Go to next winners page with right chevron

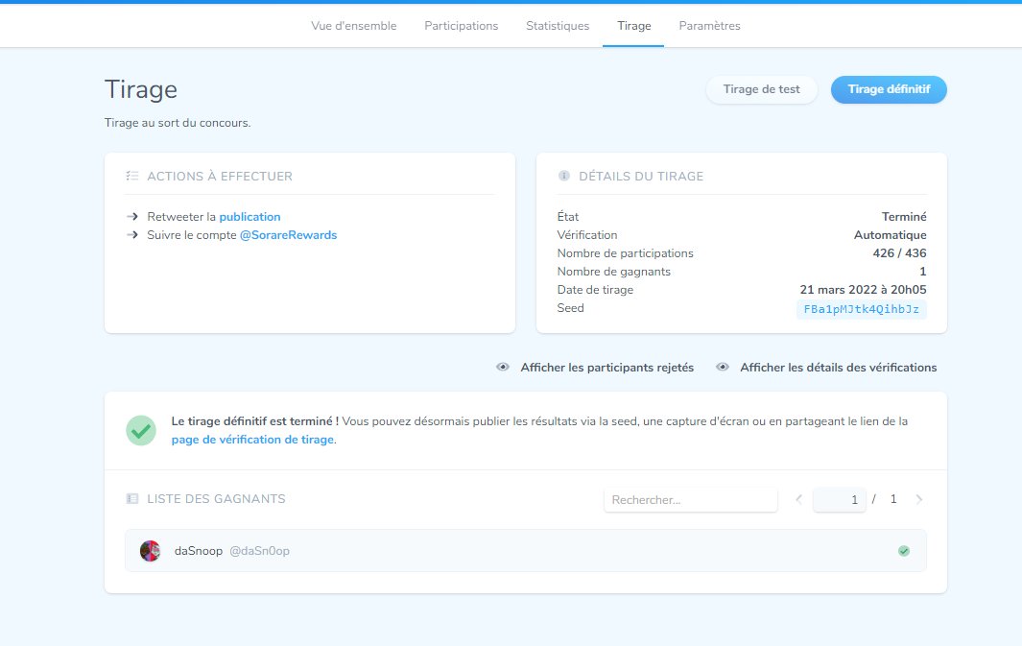(x=919, y=499)
